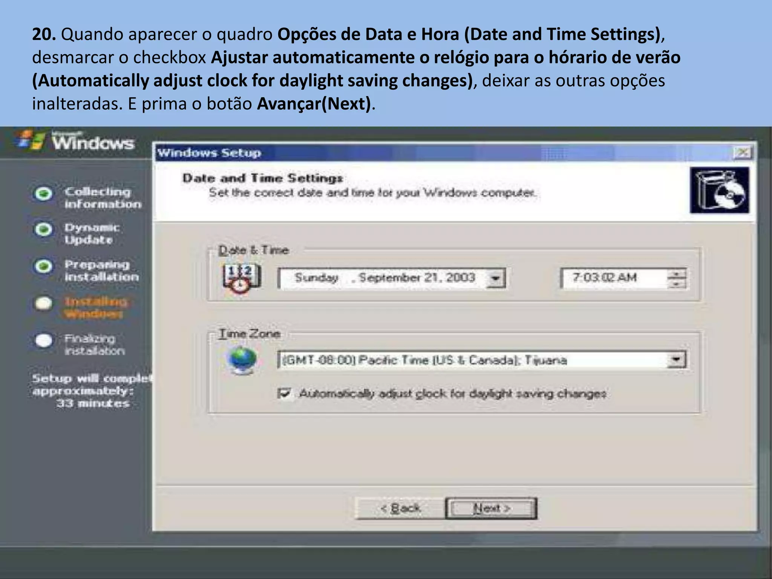Click Finalizing installation step indicator

[x=44, y=340]
